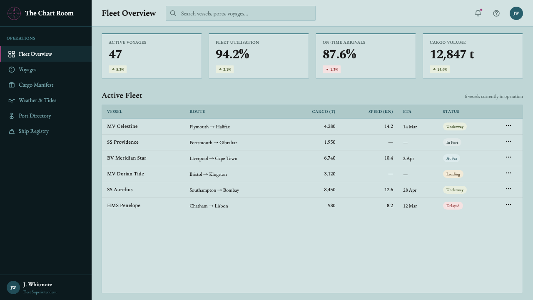
Task: Select vessel SS Providence
Action: (123, 142)
